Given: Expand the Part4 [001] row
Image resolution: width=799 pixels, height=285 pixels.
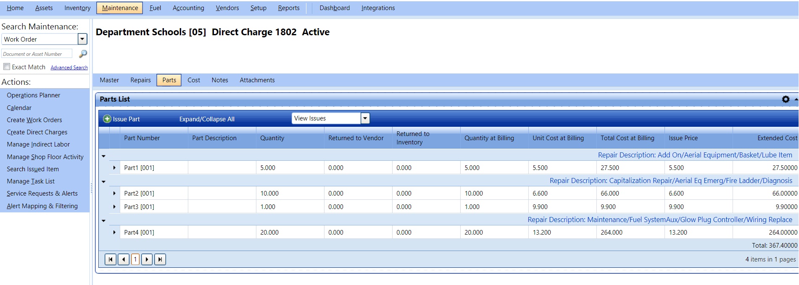Looking at the screenshot, I should [114, 232].
